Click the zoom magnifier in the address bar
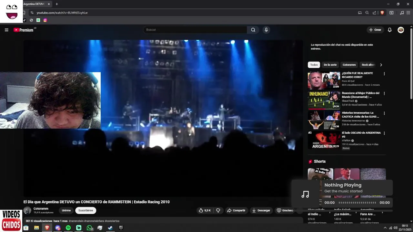This screenshot has height=232, width=413. (x=367, y=13)
